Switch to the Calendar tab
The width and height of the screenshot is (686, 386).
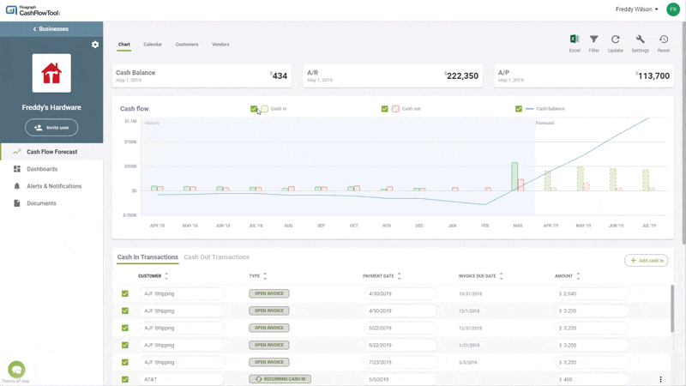[x=153, y=45]
